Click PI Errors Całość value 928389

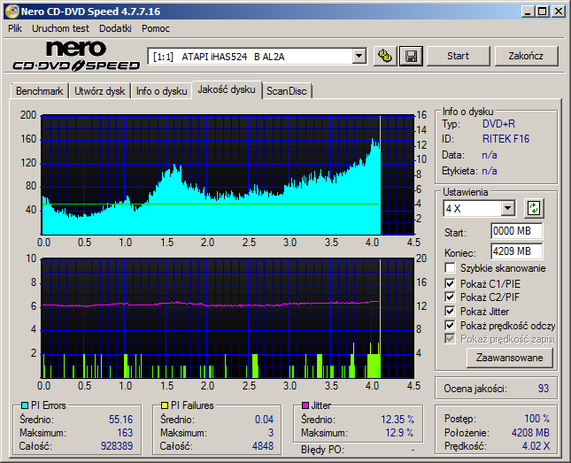[x=117, y=445]
